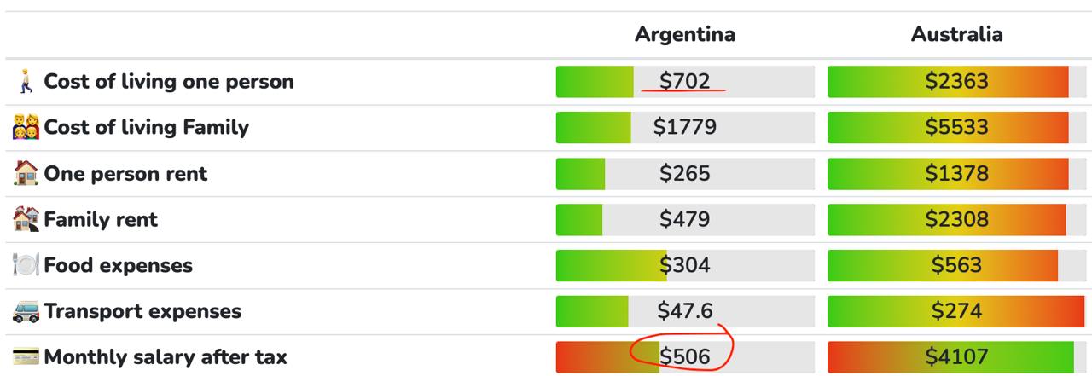Click Argentina's $702 cost of living bar
Screen dimensions: 1092x376
click(x=685, y=82)
